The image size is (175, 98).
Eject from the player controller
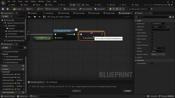coord(120,9)
